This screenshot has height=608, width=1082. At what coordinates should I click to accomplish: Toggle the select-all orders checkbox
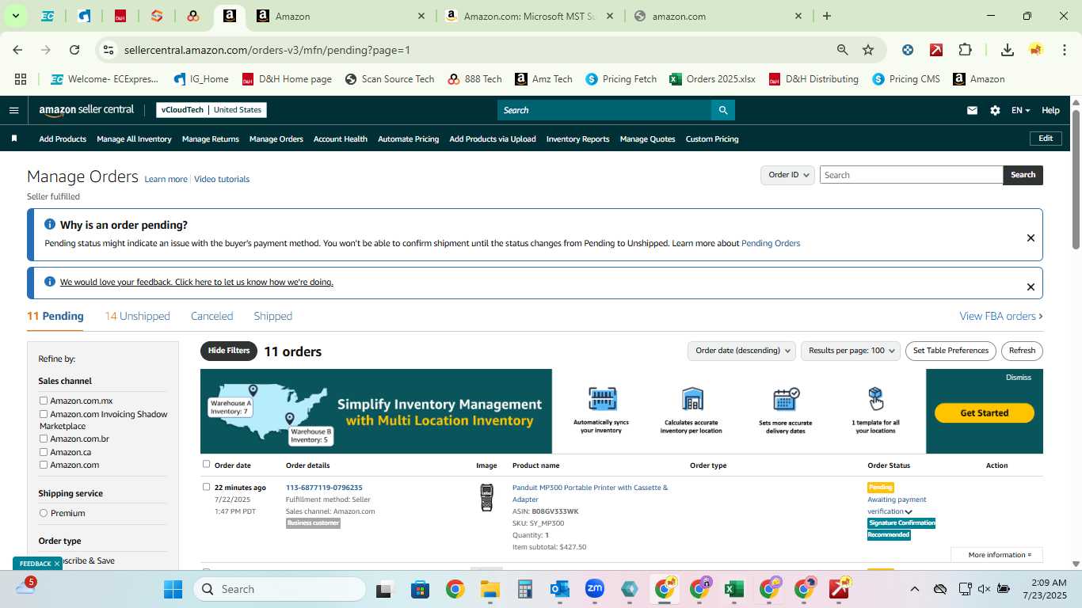(x=207, y=464)
